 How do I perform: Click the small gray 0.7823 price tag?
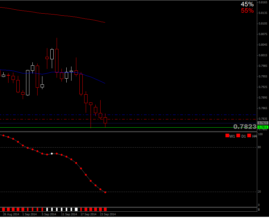[x=263, y=123]
